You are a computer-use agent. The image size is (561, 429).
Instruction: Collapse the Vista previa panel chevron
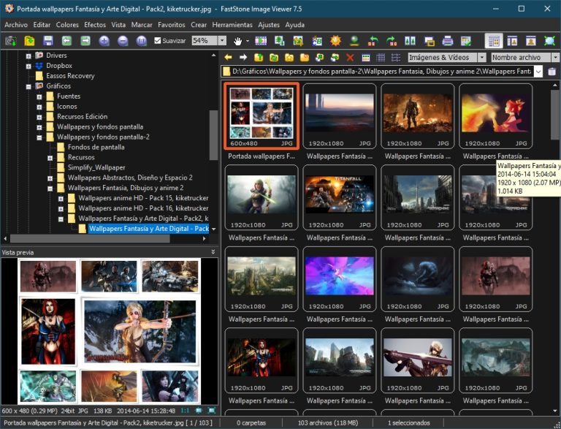point(213,252)
